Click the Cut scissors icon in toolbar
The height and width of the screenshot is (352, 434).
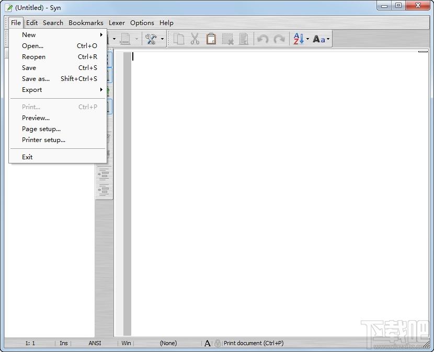195,39
